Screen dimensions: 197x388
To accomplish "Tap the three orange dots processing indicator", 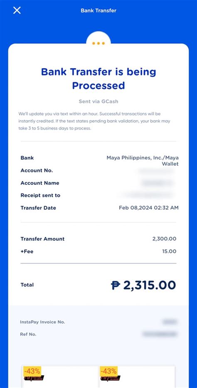I will click(x=98, y=43).
